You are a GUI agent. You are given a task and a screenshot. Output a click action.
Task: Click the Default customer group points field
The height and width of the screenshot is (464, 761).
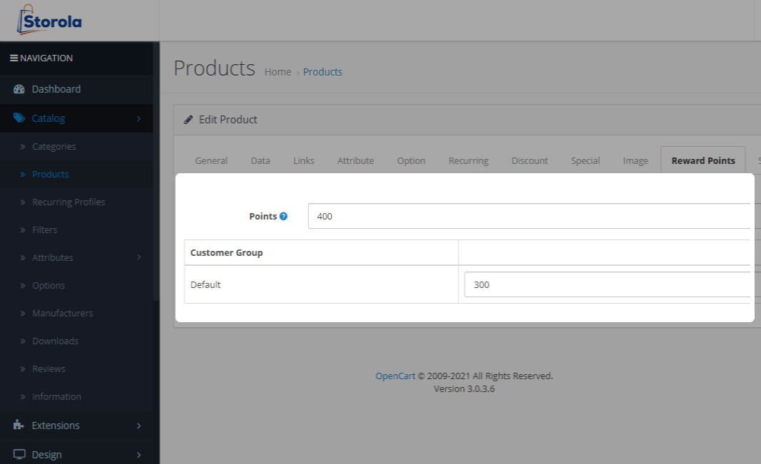pos(606,284)
